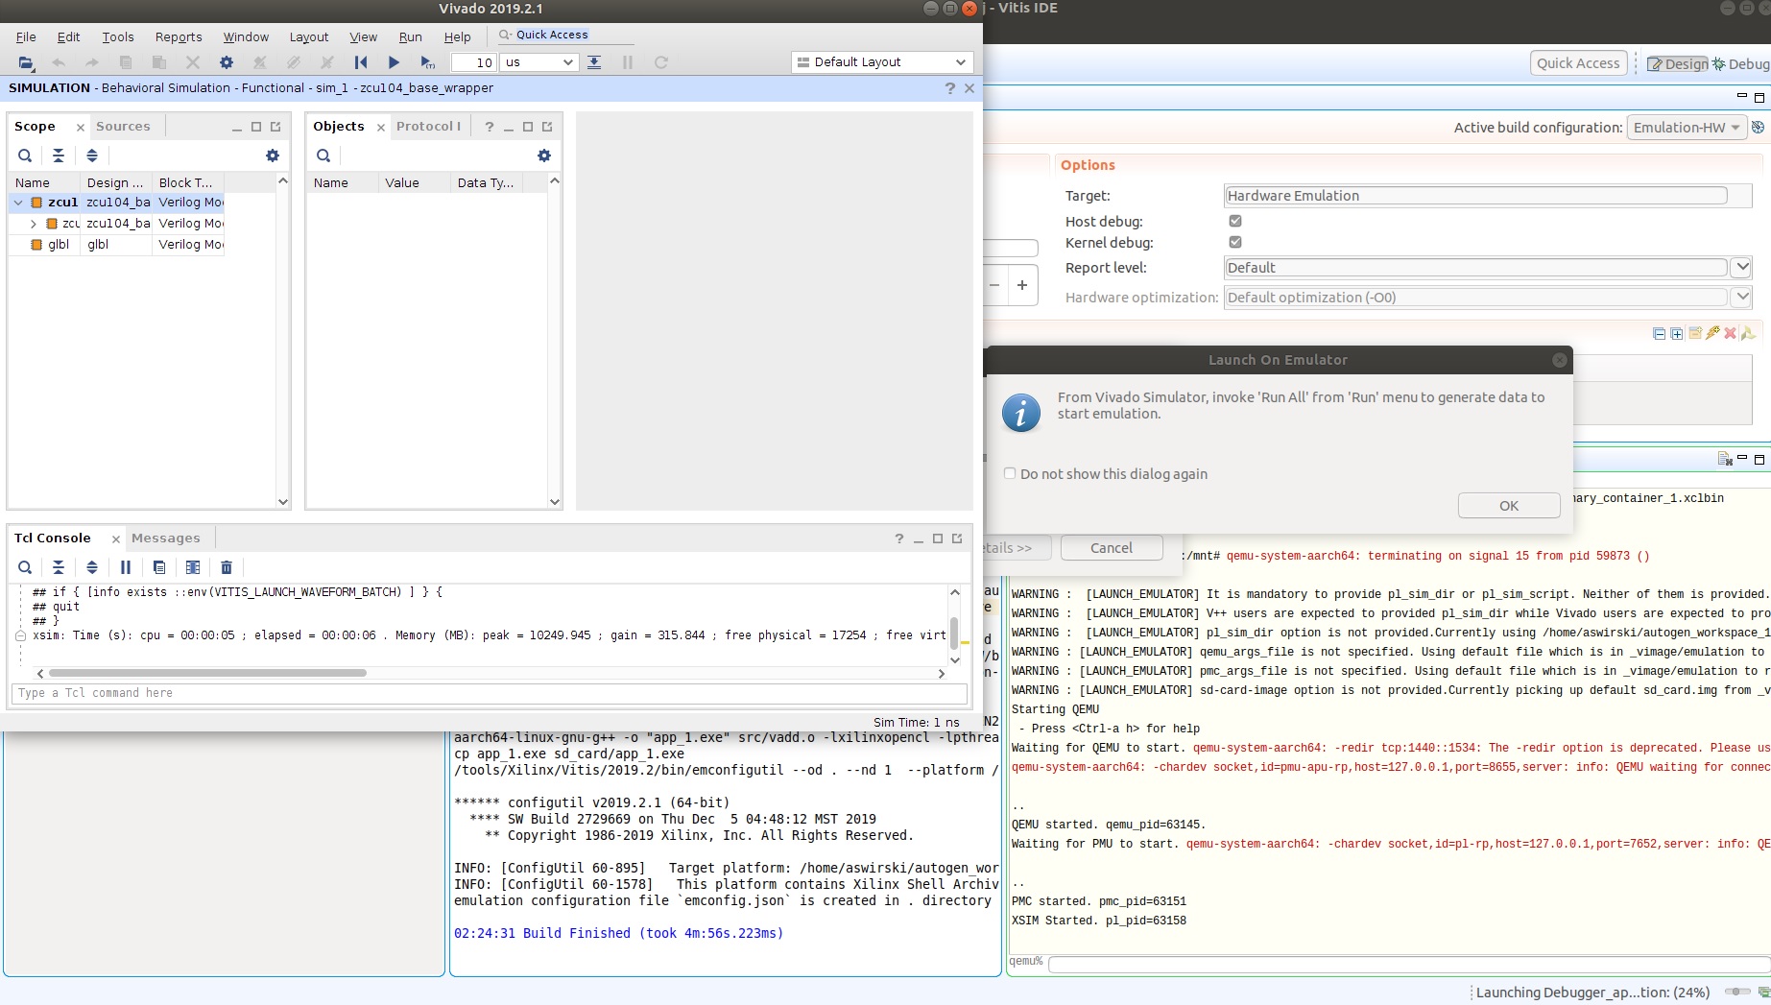Expand the child zcu scope tree node
The width and height of the screenshot is (1771, 1005).
click(x=34, y=224)
